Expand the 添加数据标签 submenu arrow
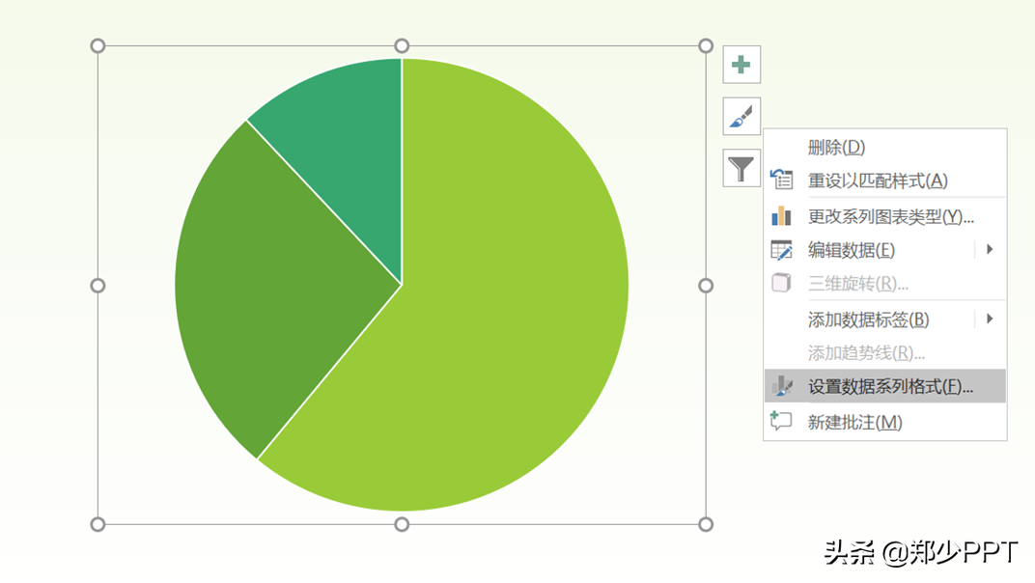 [x=990, y=319]
